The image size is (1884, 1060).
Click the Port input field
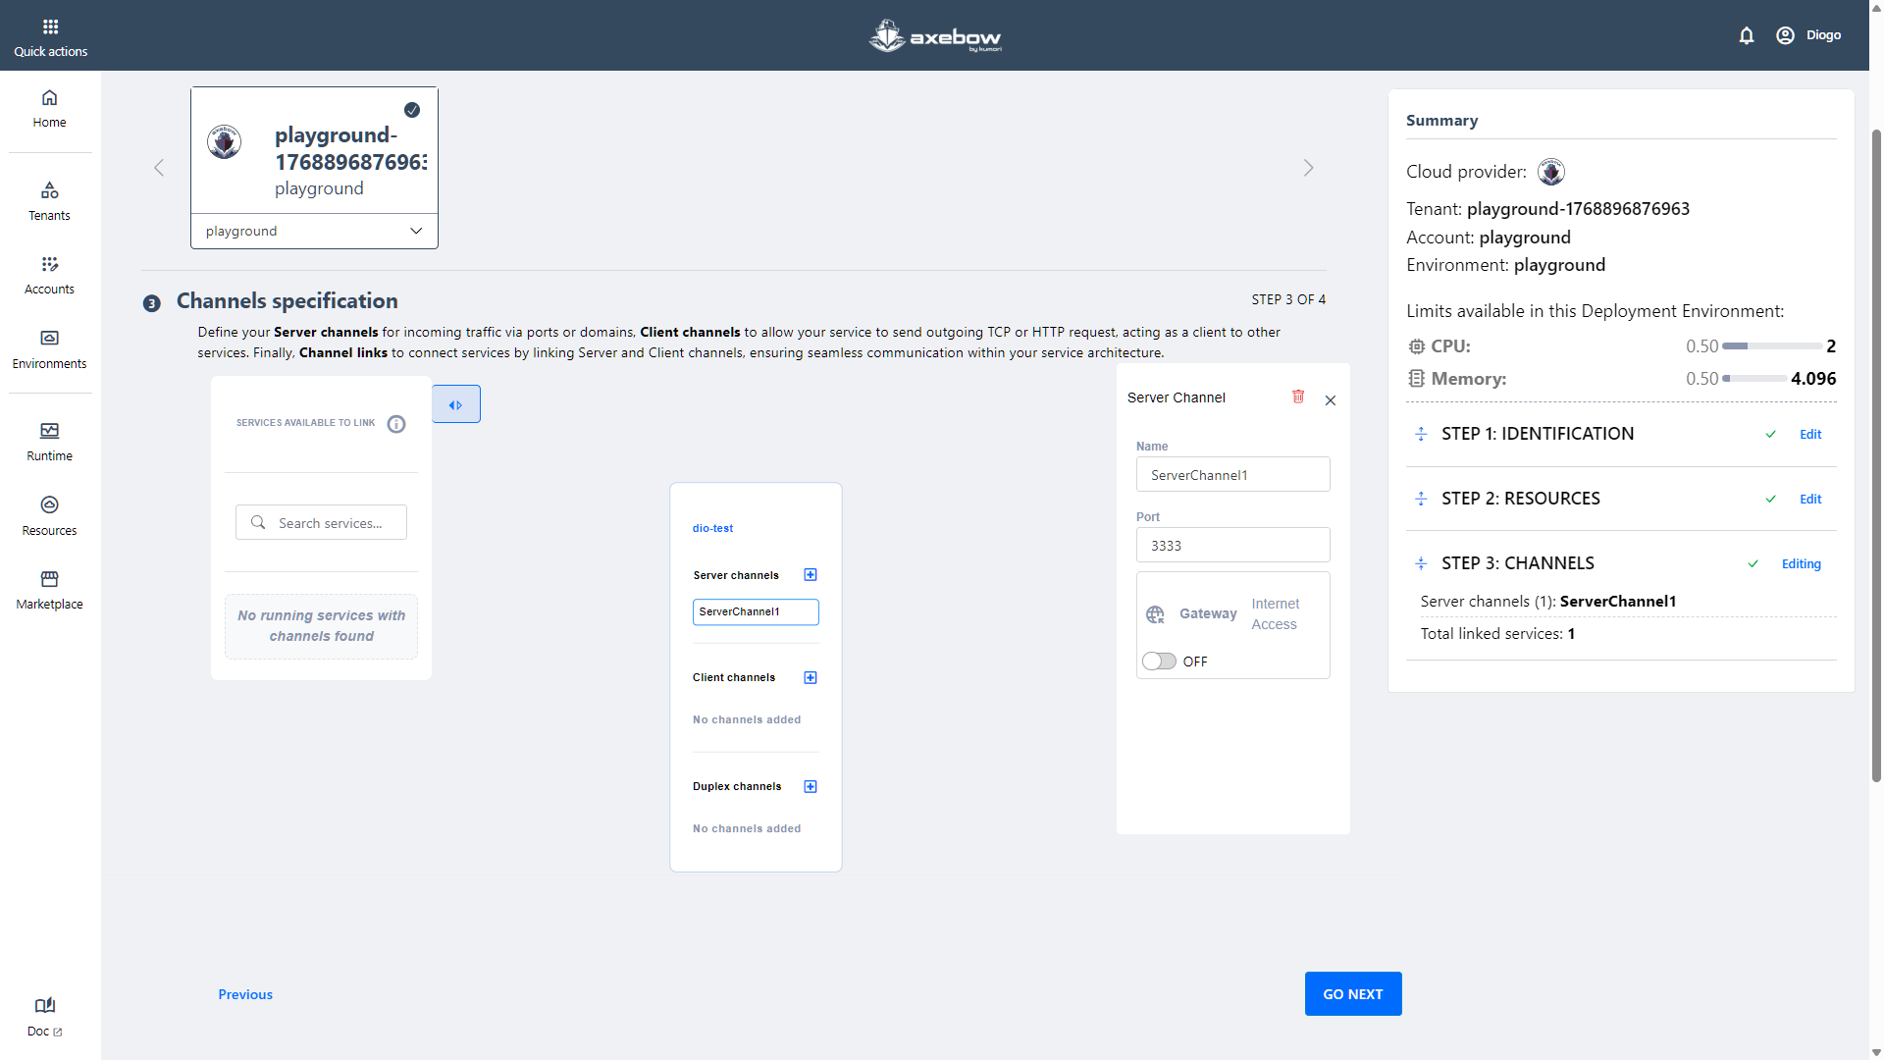tap(1232, 546)
